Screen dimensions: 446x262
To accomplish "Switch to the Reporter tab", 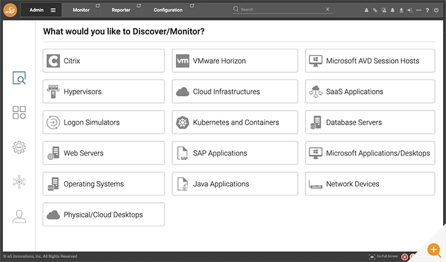I will tap(121, 10).
